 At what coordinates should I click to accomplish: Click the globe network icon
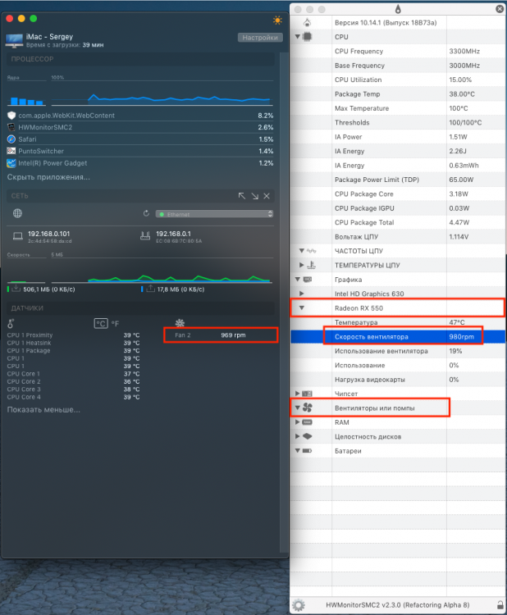18,213
